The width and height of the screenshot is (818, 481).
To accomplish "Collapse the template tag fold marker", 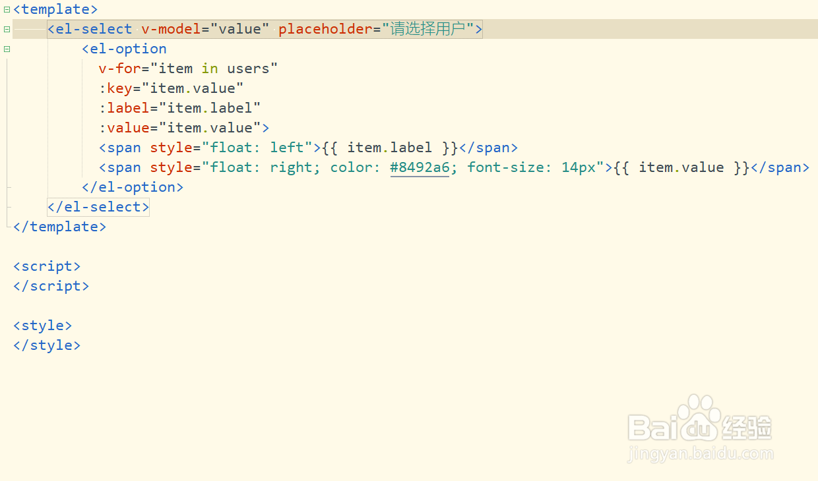I will click(x=7, y=9).
